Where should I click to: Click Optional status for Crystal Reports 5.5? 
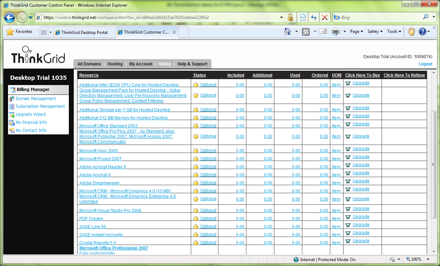tap(208, 243)
